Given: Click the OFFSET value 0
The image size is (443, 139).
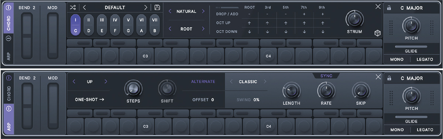Looking at the screenshot, I should 213,100.
